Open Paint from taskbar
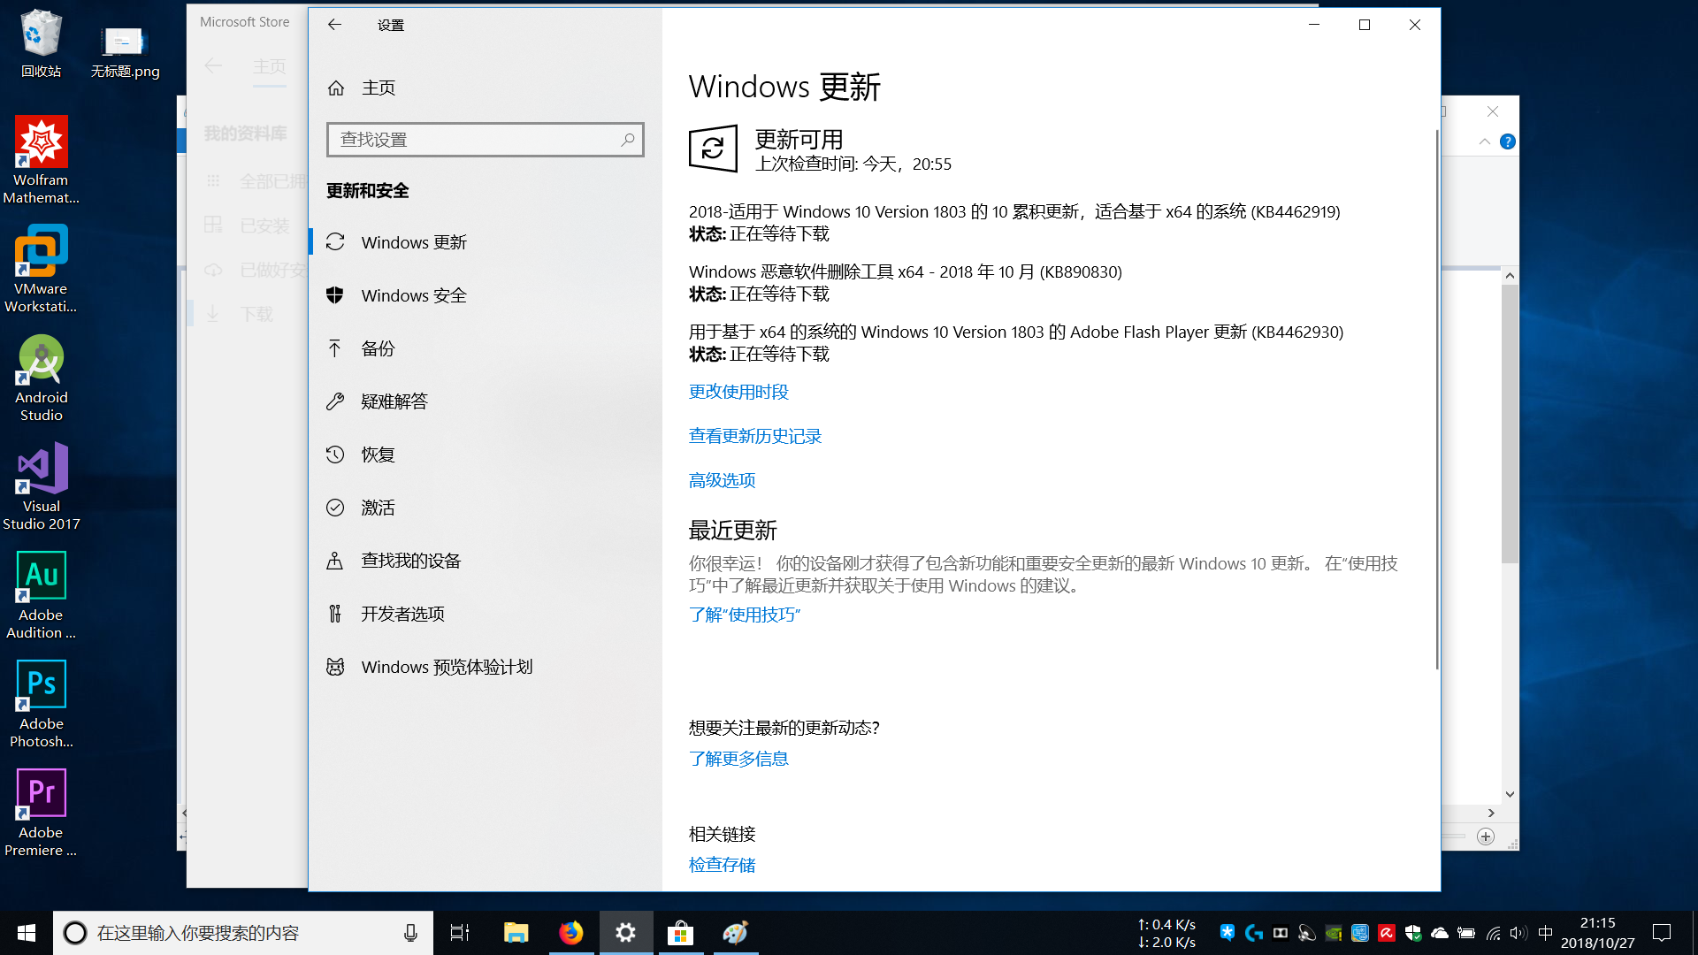Screen dimensions: 1698x955 click(x=736, y=933)
